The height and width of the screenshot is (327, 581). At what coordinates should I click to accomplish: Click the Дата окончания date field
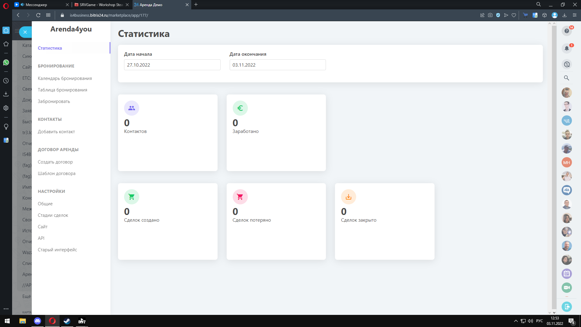pos(277,65)
